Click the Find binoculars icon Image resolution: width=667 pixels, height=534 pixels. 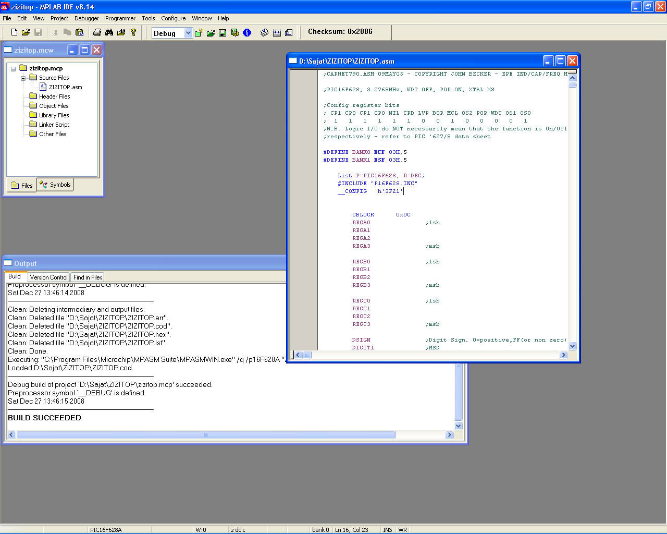tap(109, 32)
